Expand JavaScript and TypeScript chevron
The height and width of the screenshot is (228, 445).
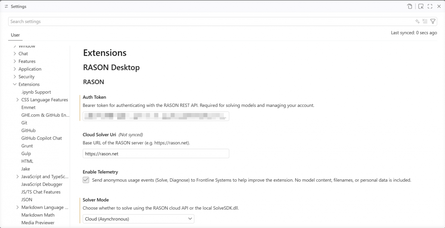point(18,177)
